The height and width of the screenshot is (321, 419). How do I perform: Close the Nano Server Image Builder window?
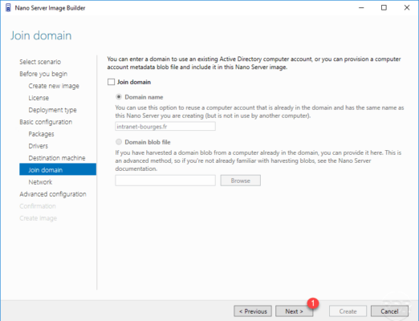pyautogui.click(x=407, y=8)
